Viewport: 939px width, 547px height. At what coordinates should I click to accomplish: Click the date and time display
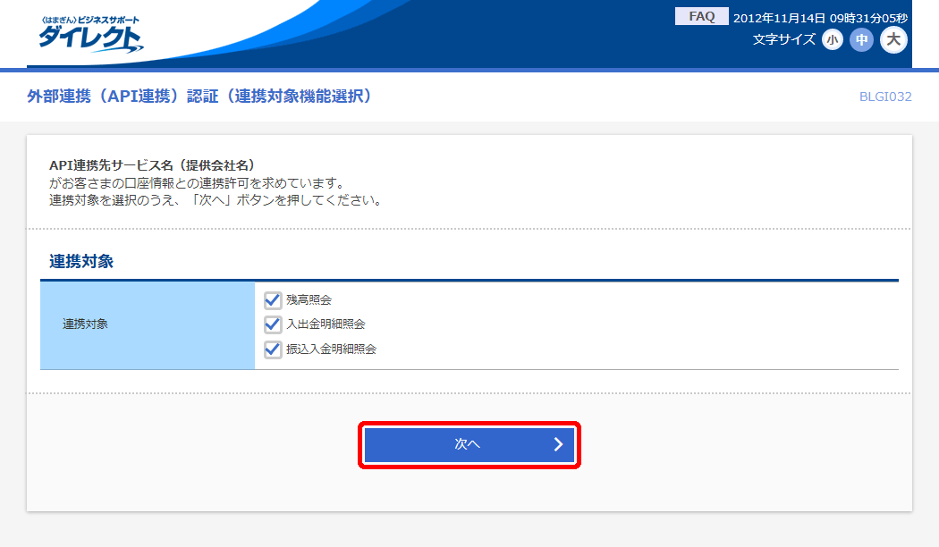820,18
